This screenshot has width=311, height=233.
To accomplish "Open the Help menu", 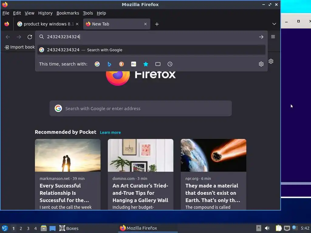I will pyautogui.click(x=101, y=13).
